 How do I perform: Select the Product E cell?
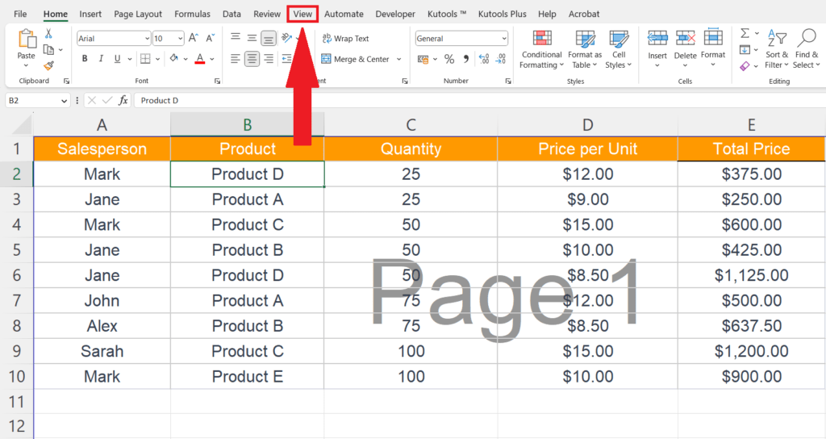pos(247,376)
